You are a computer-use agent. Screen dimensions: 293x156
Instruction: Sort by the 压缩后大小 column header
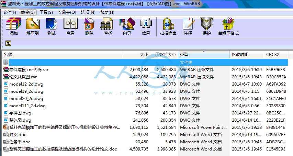click(x=164, y=55)
